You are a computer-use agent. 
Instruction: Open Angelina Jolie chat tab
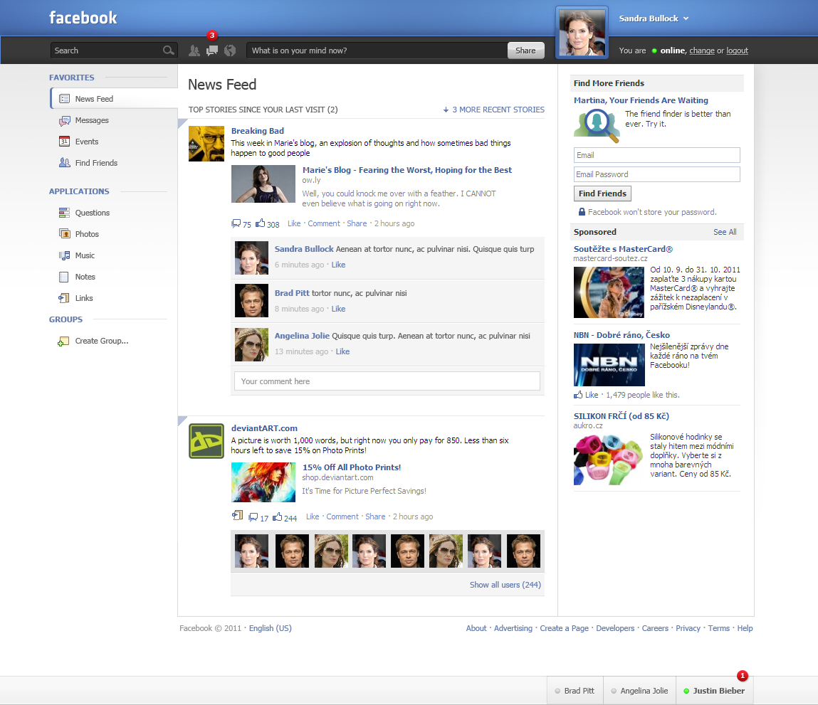click(x=639, y=690)
